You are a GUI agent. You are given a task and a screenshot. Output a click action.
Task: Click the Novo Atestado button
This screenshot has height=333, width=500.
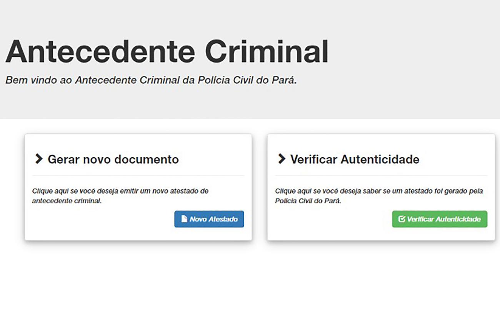tap(209, 219)
